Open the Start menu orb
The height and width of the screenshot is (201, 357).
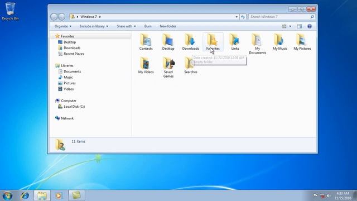[7, 195]
